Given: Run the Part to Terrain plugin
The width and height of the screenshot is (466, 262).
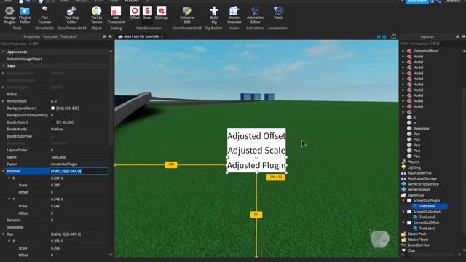Looking at the screenshot, I should pos(96,15).
